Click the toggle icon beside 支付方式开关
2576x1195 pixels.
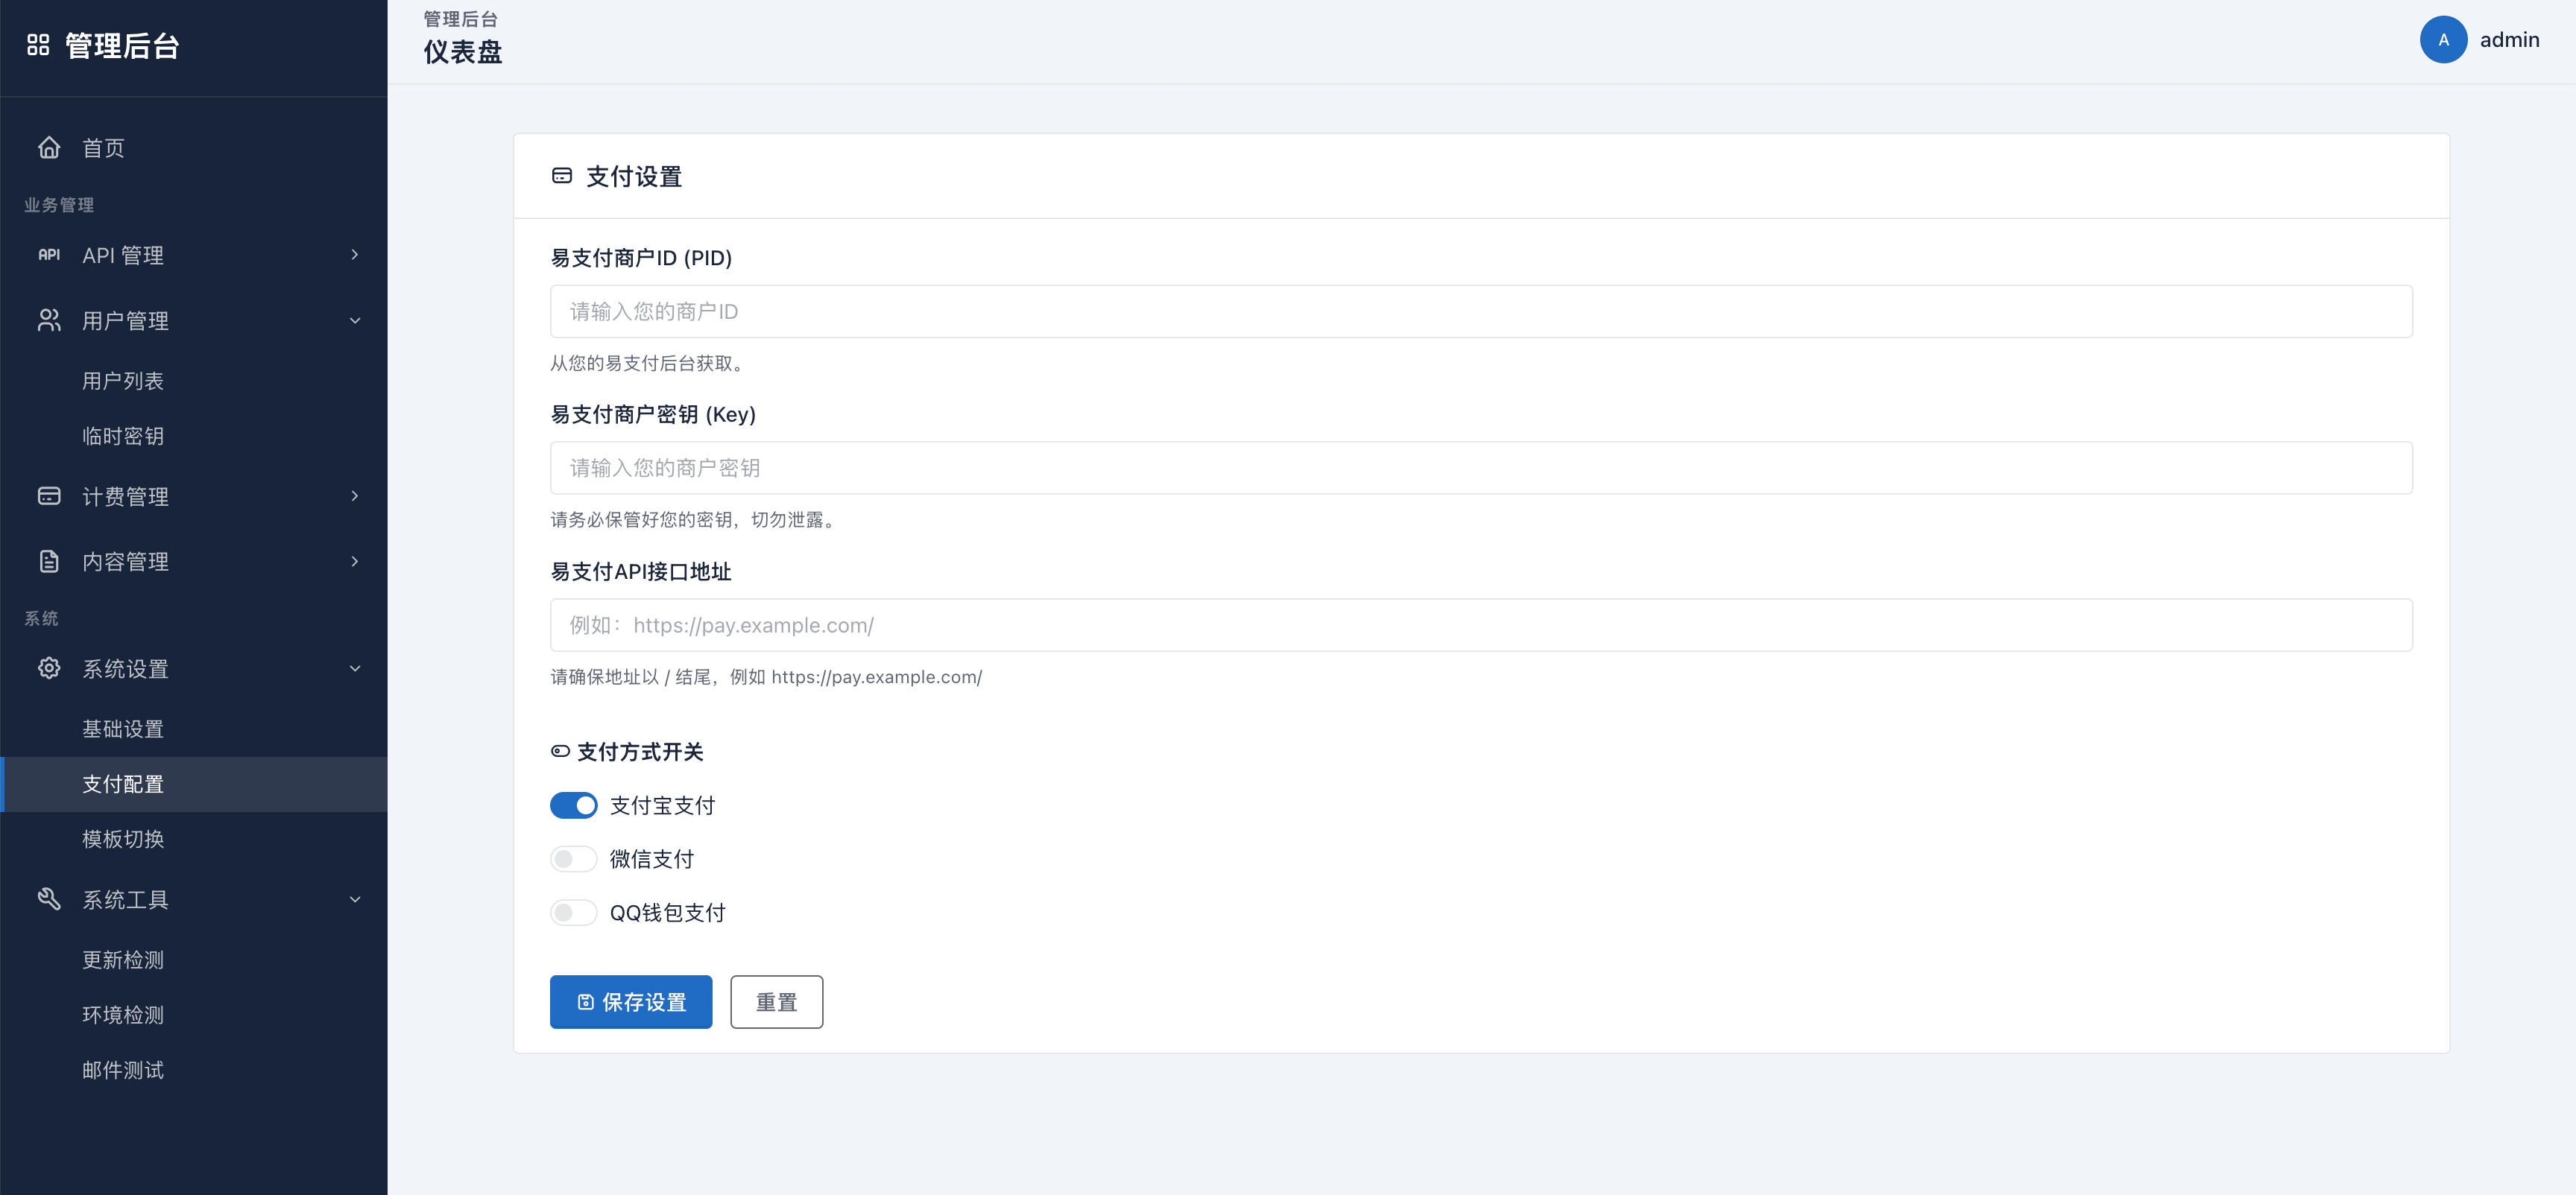pos(560,752)
